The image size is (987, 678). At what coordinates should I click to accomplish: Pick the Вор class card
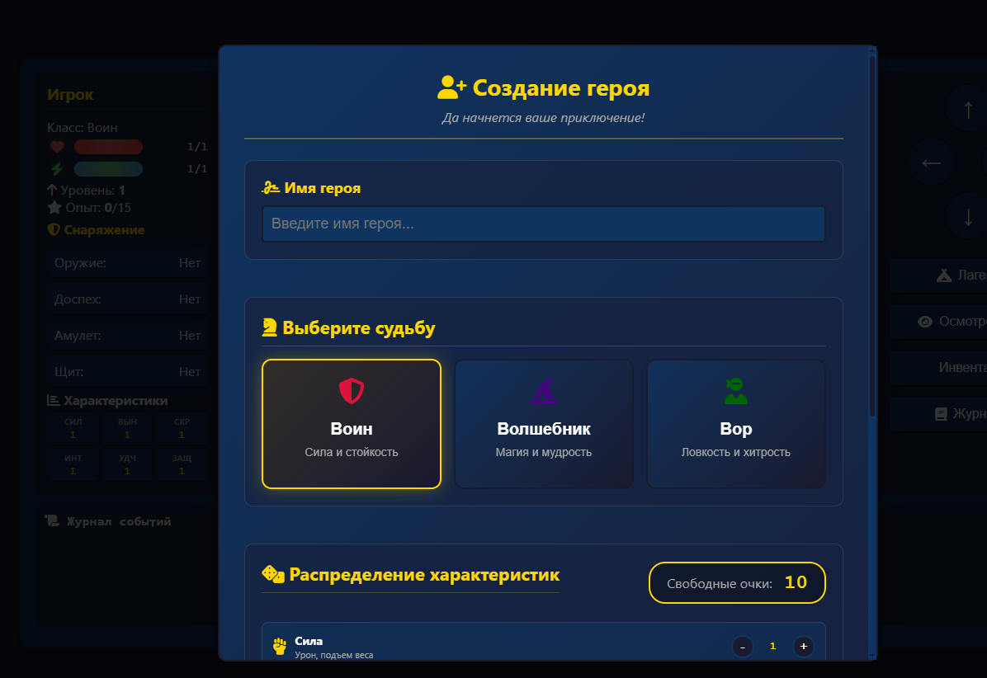pos(735,424)
